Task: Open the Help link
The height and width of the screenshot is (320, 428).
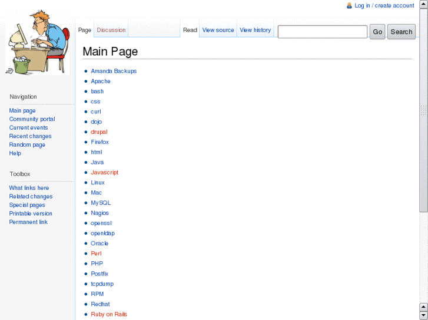Action: click(15, 153)
